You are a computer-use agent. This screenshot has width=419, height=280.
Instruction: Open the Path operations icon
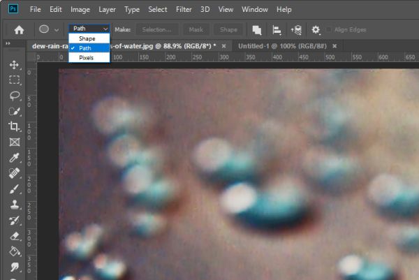click(257, 30)
